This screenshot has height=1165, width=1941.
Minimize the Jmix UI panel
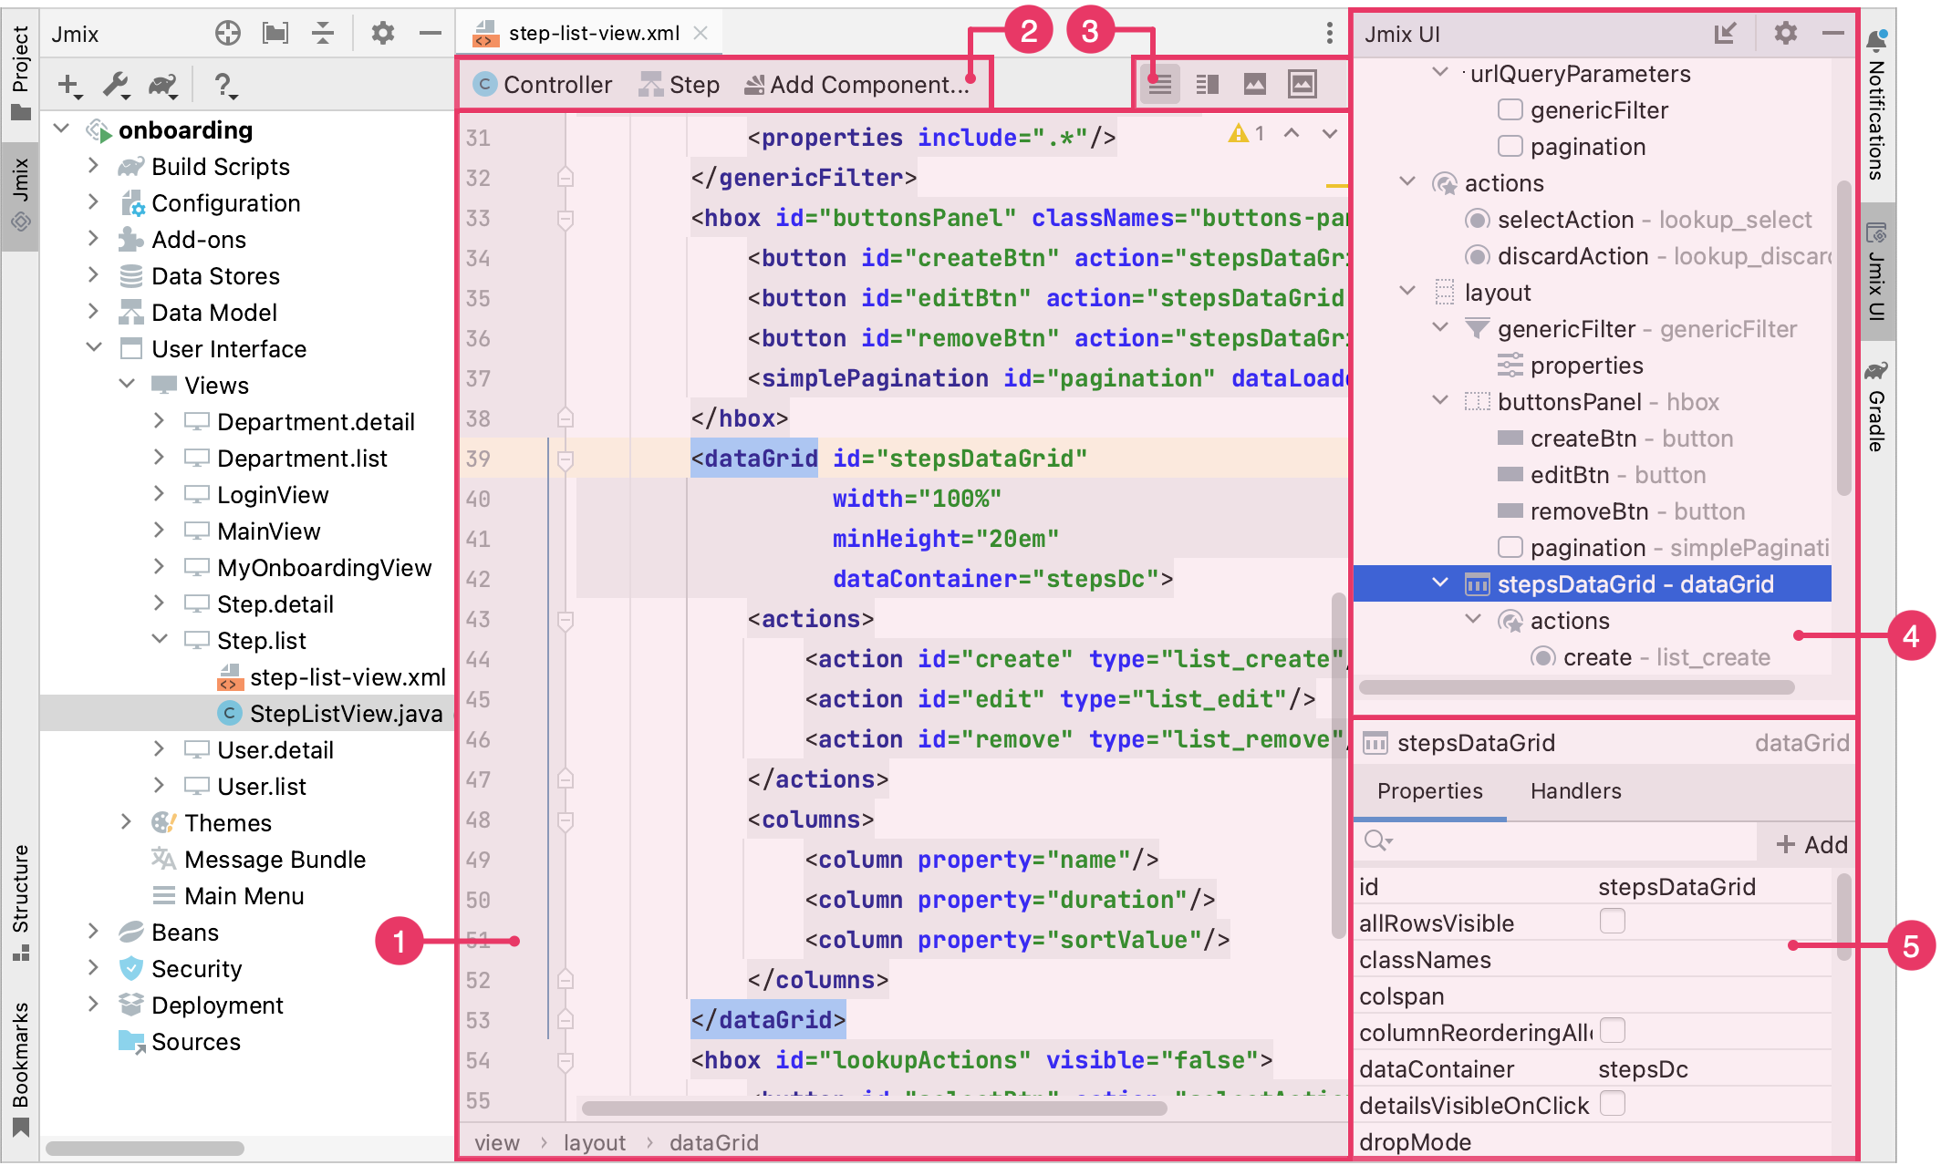pos(1833,34)
